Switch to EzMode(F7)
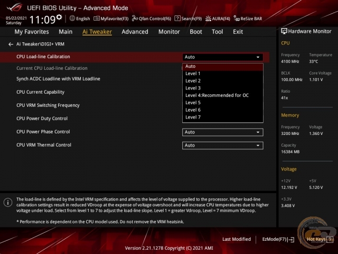Image resolution: width=338 pixels, height=254 pixels. tap(278, 239)
